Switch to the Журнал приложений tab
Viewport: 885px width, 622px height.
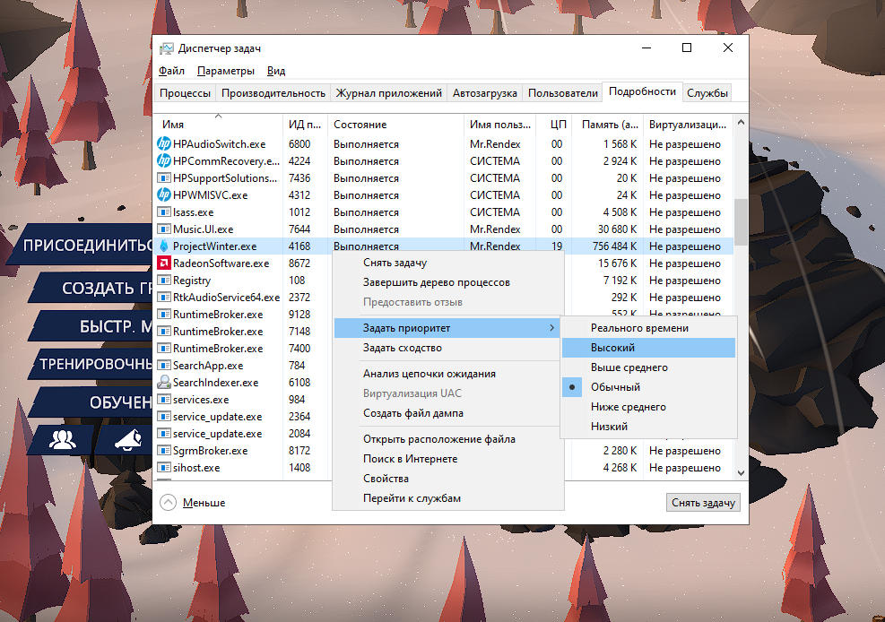(389, 93)
